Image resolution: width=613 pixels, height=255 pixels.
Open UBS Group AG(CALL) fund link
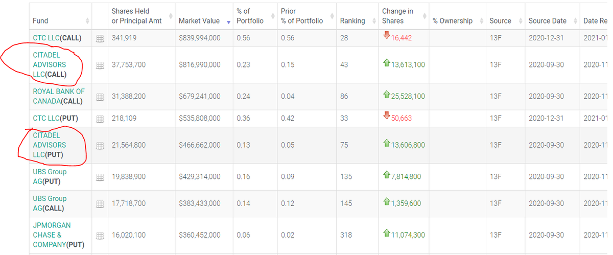50,203
